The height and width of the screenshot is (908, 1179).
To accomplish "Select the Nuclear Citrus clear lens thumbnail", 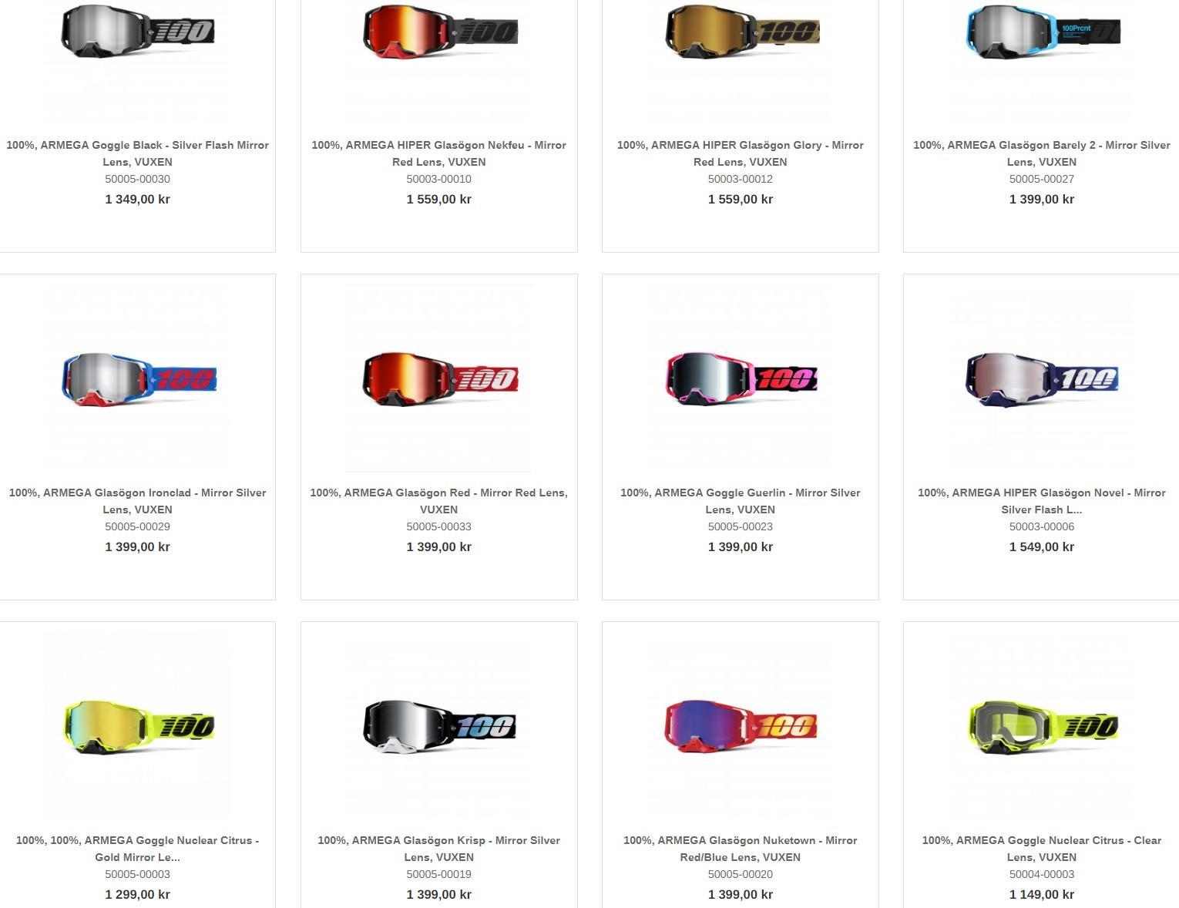I will coord(1043,727).
